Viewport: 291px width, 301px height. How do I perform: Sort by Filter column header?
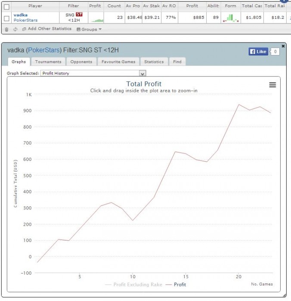tap(74, 6)
